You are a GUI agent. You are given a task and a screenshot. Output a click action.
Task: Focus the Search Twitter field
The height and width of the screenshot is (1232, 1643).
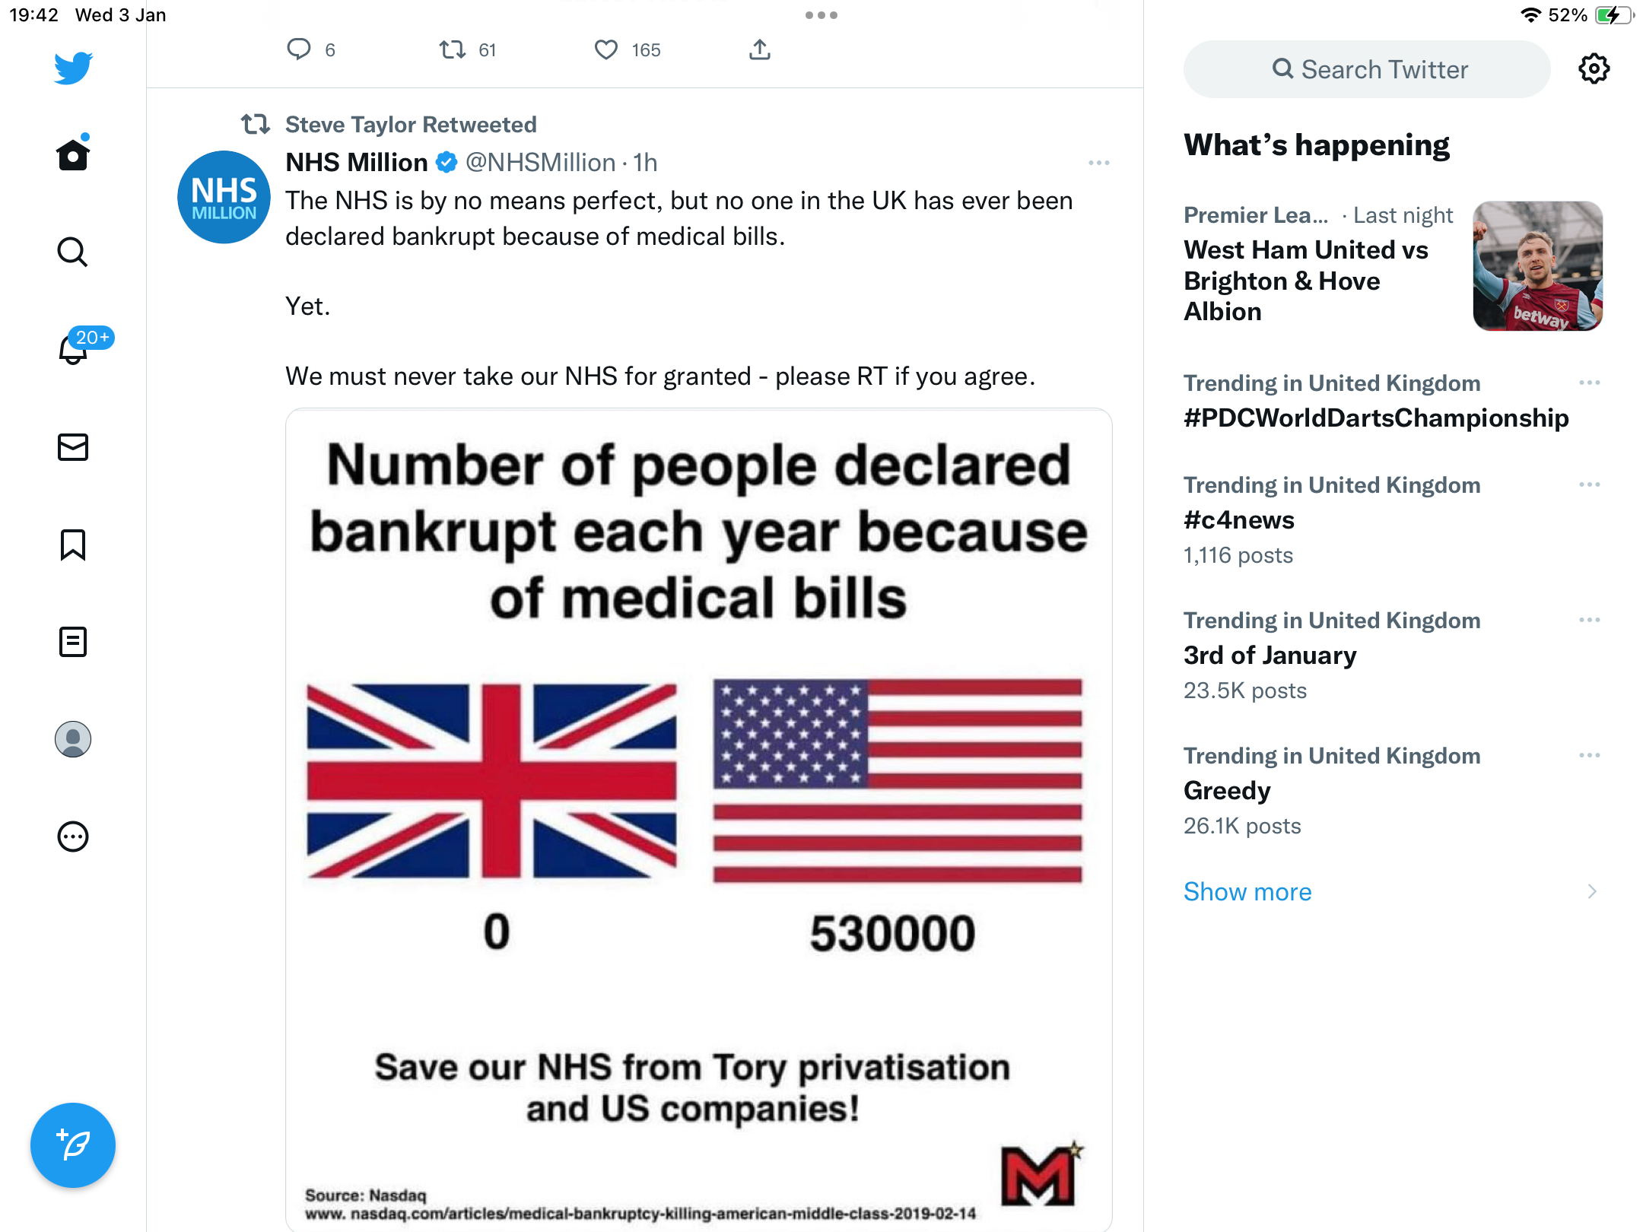point(1367,69)
